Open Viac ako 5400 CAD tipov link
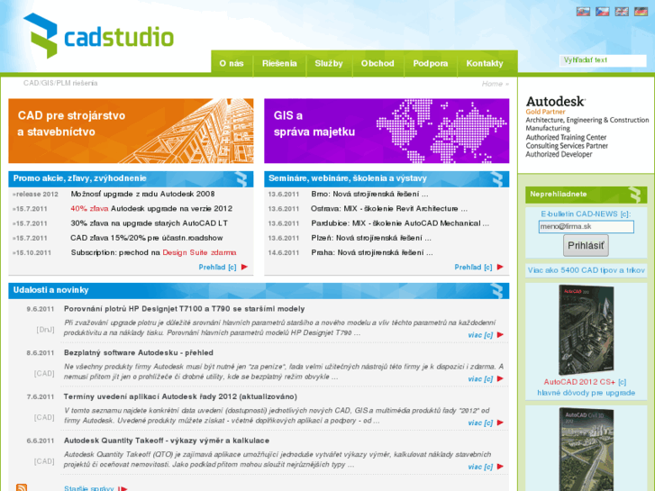This screenshot has height=491, width=655. click(586, 270)
